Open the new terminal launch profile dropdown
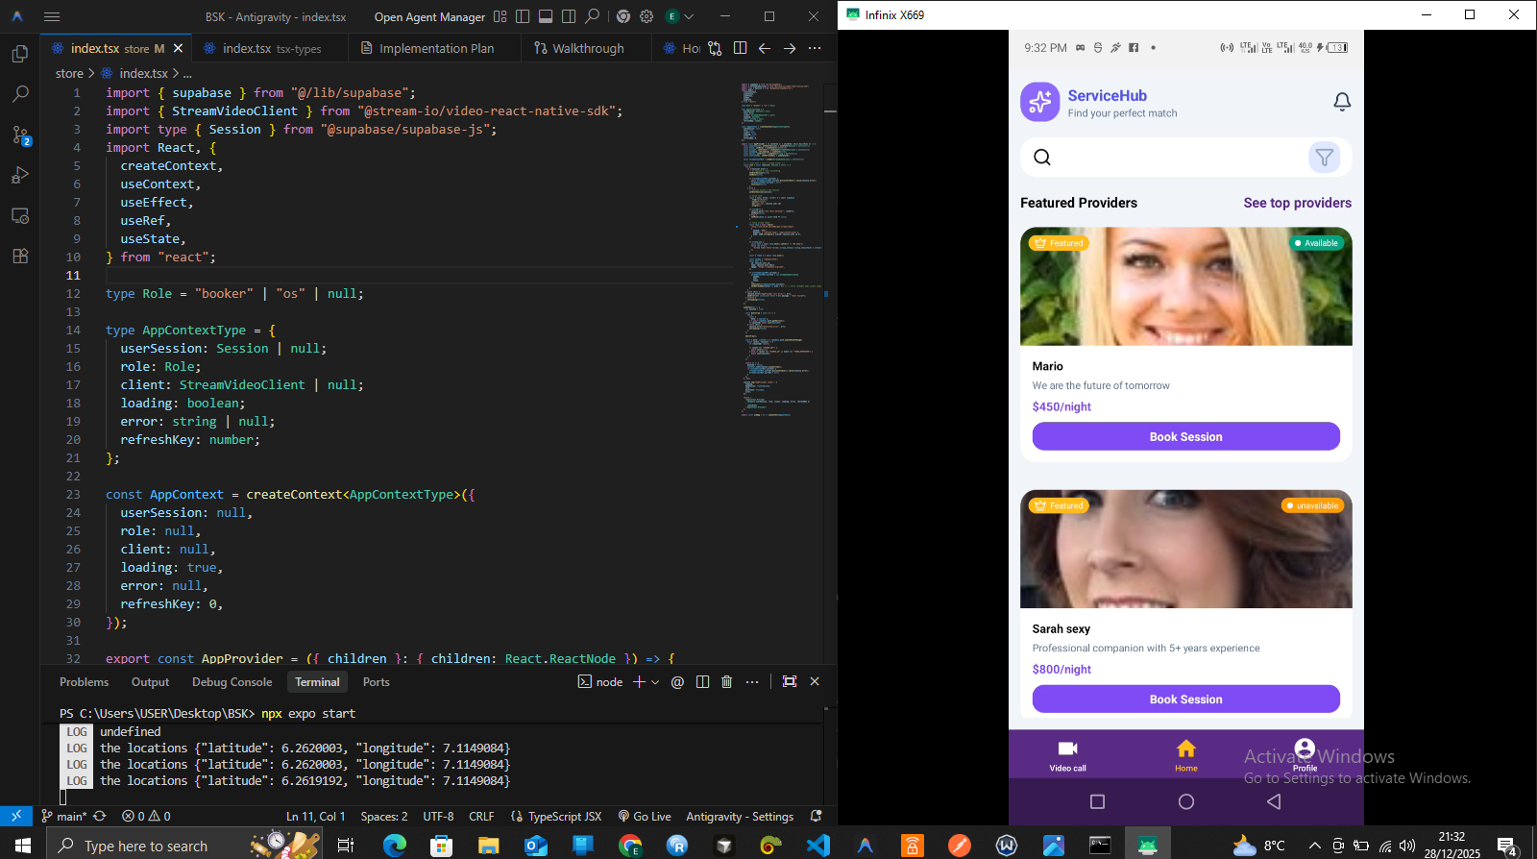 [655, 682]
